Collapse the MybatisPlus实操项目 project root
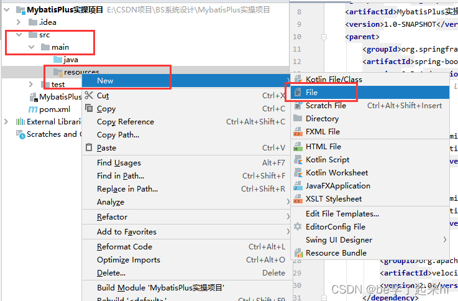 click(6, 10)
